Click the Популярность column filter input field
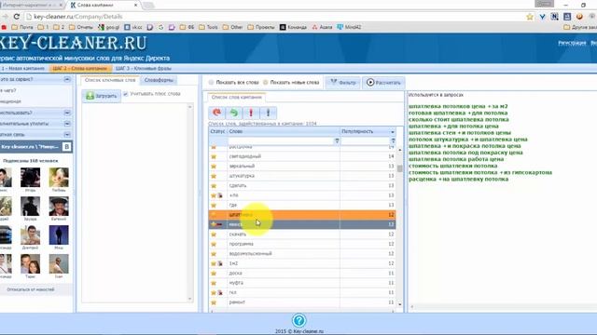 click(x=365, y=141)
